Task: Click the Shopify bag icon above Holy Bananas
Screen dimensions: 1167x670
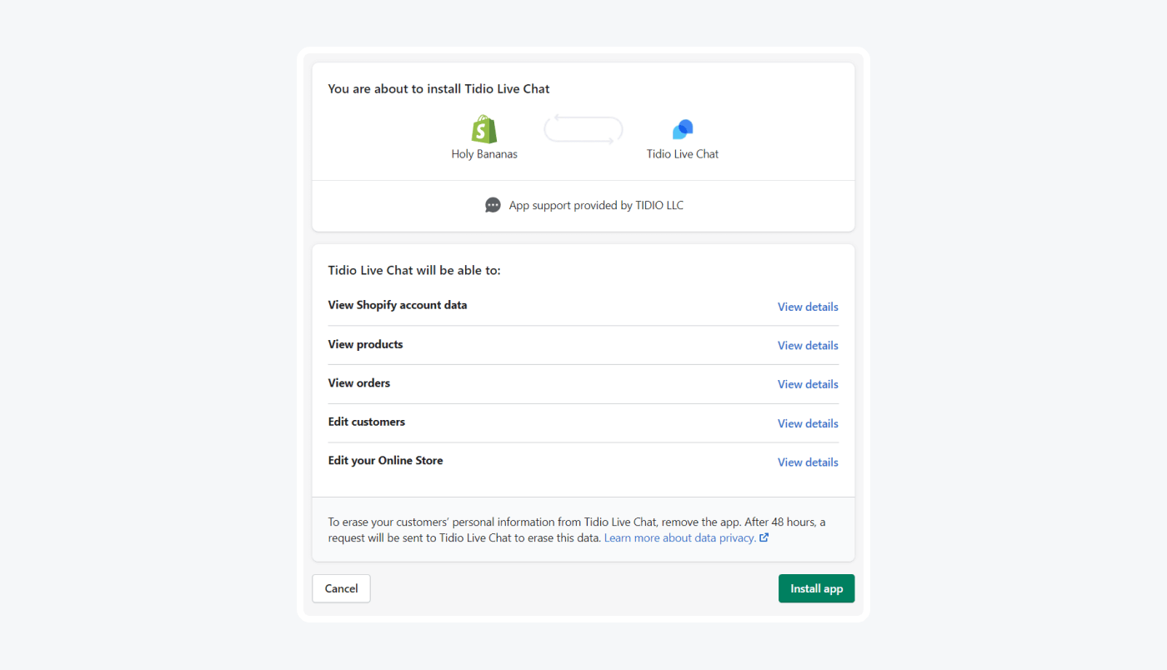Action: point(483,128)
